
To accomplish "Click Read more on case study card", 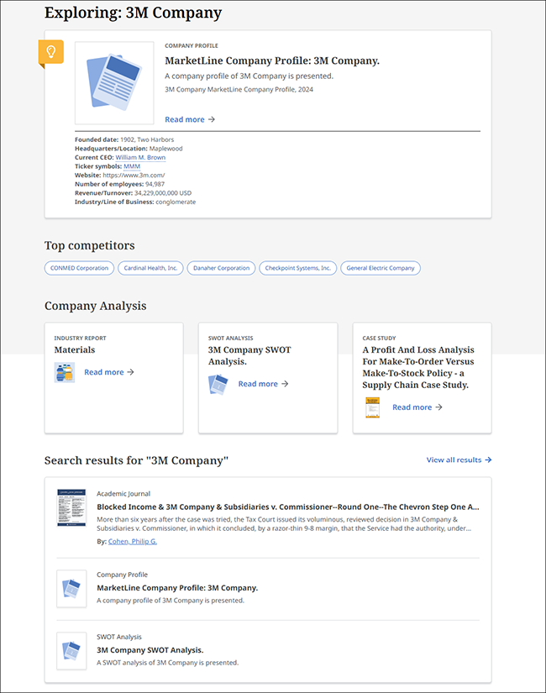I will pos(417,407).
